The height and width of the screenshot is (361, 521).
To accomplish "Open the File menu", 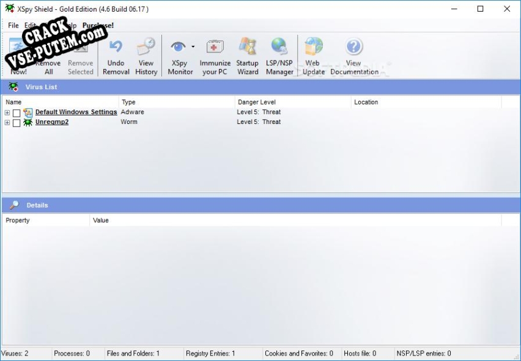I will pos(13,25).
